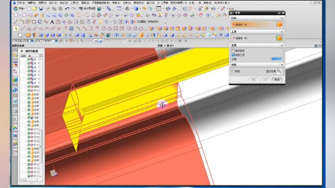Select the rectangle sketch tool
Image resolution: width=335 pixels, height=188 pixels.
[33, 22]
